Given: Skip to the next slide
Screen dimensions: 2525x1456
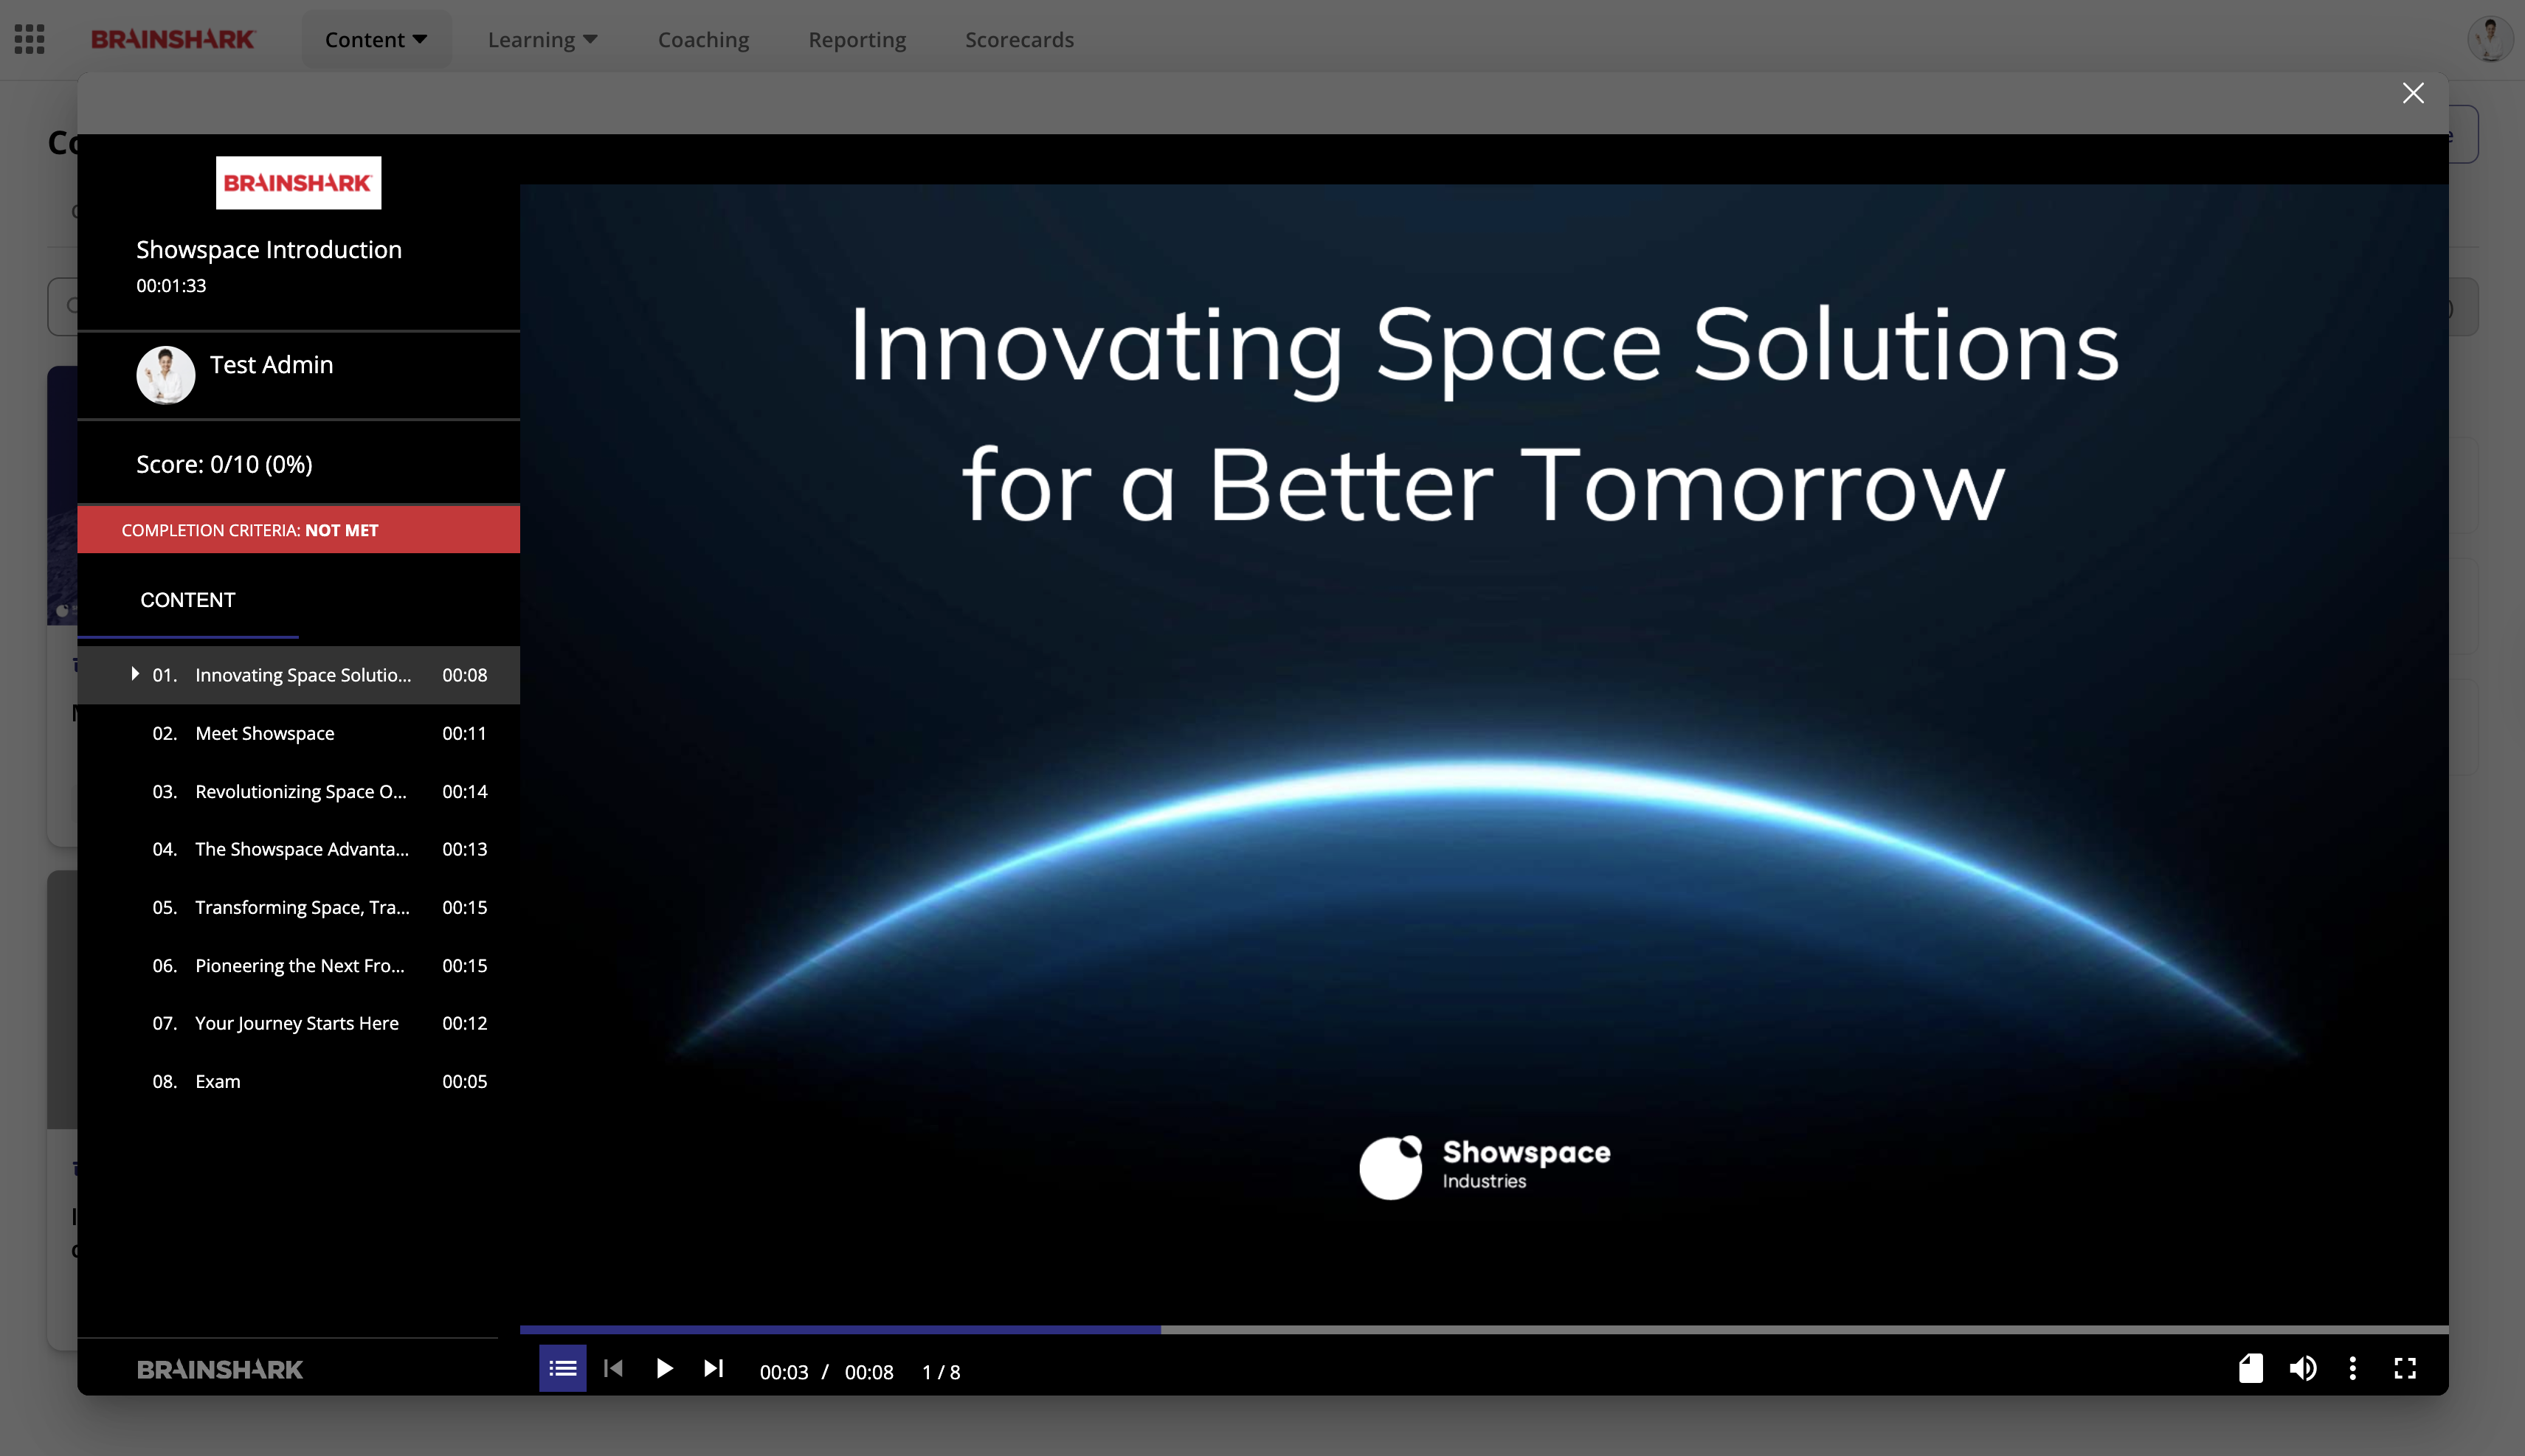Looking at the screenshot, I should [x=714, y=1368].
